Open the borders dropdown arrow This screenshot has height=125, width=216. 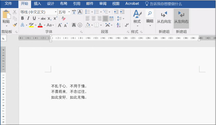coord(101,25)
